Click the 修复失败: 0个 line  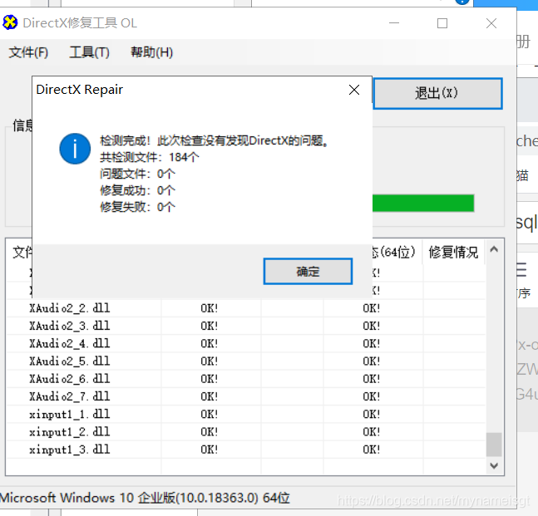[x=137, y=207]
